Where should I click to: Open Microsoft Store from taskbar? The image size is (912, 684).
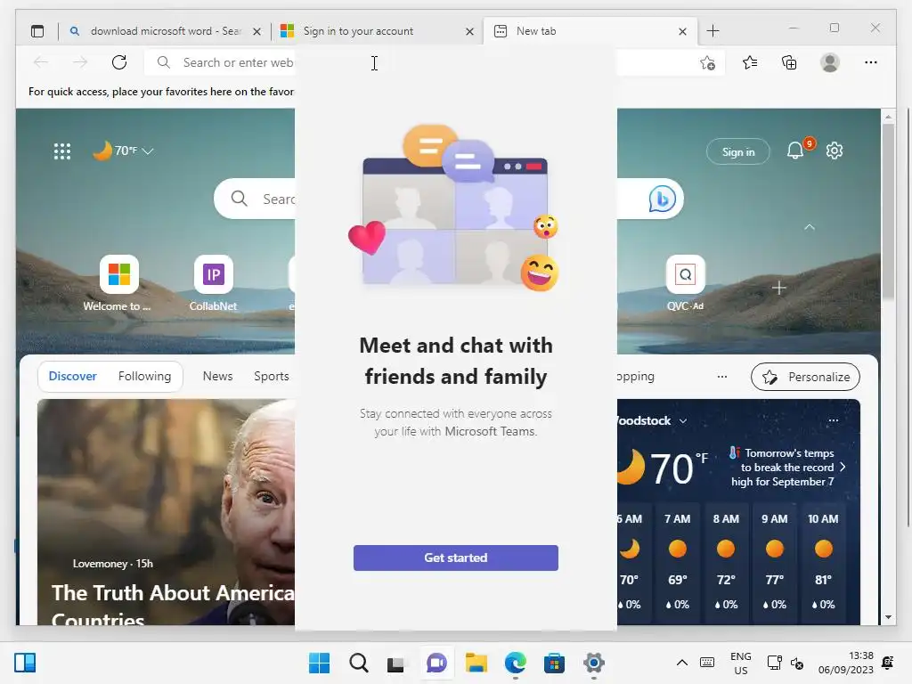click(554, 663)
